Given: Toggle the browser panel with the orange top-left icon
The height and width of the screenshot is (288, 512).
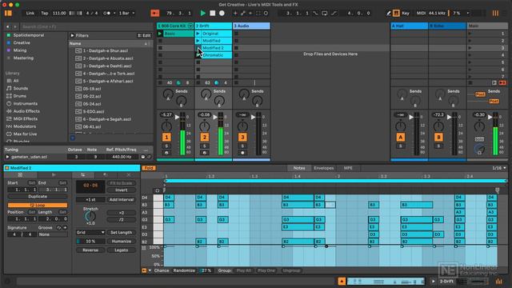Looking at the screenshot, I should [8, 13].
